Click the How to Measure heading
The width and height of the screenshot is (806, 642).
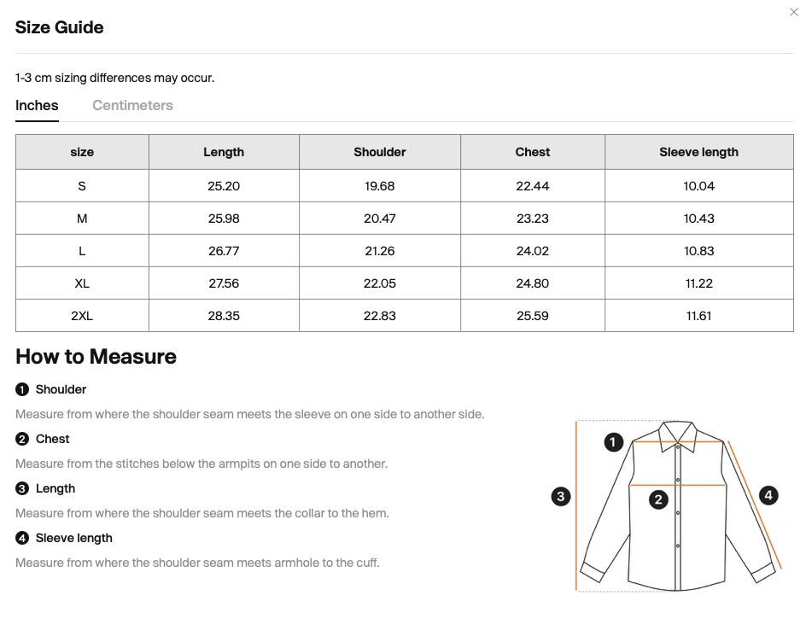point(96,357)
